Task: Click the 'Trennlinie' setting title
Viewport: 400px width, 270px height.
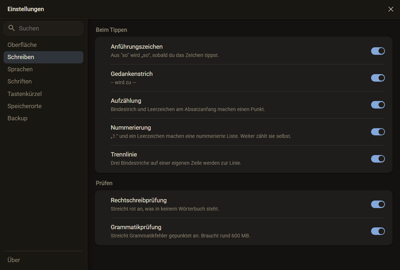Action: point(123,154)
